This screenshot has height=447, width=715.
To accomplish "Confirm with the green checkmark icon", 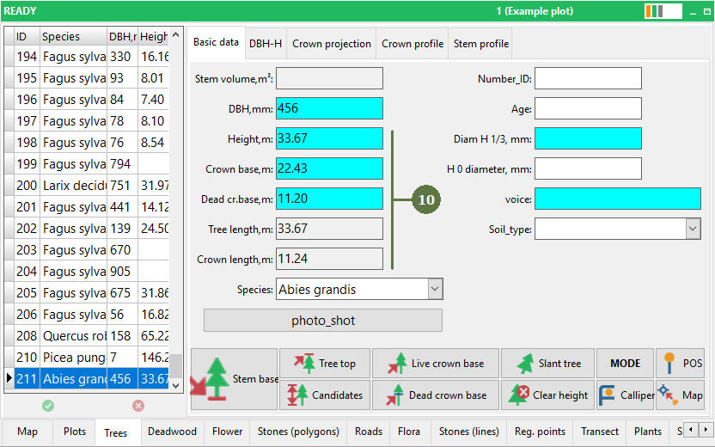I will coord(48,406).
